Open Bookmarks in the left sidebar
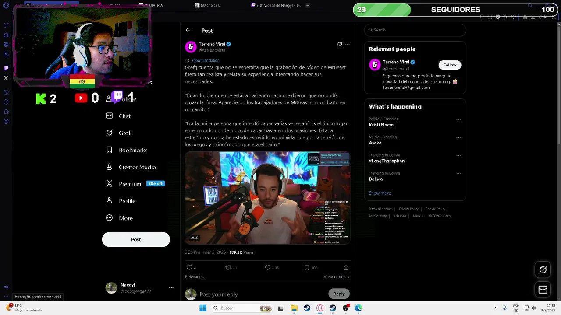This screenshot has width=561, height=315. (x=127, y=150)
